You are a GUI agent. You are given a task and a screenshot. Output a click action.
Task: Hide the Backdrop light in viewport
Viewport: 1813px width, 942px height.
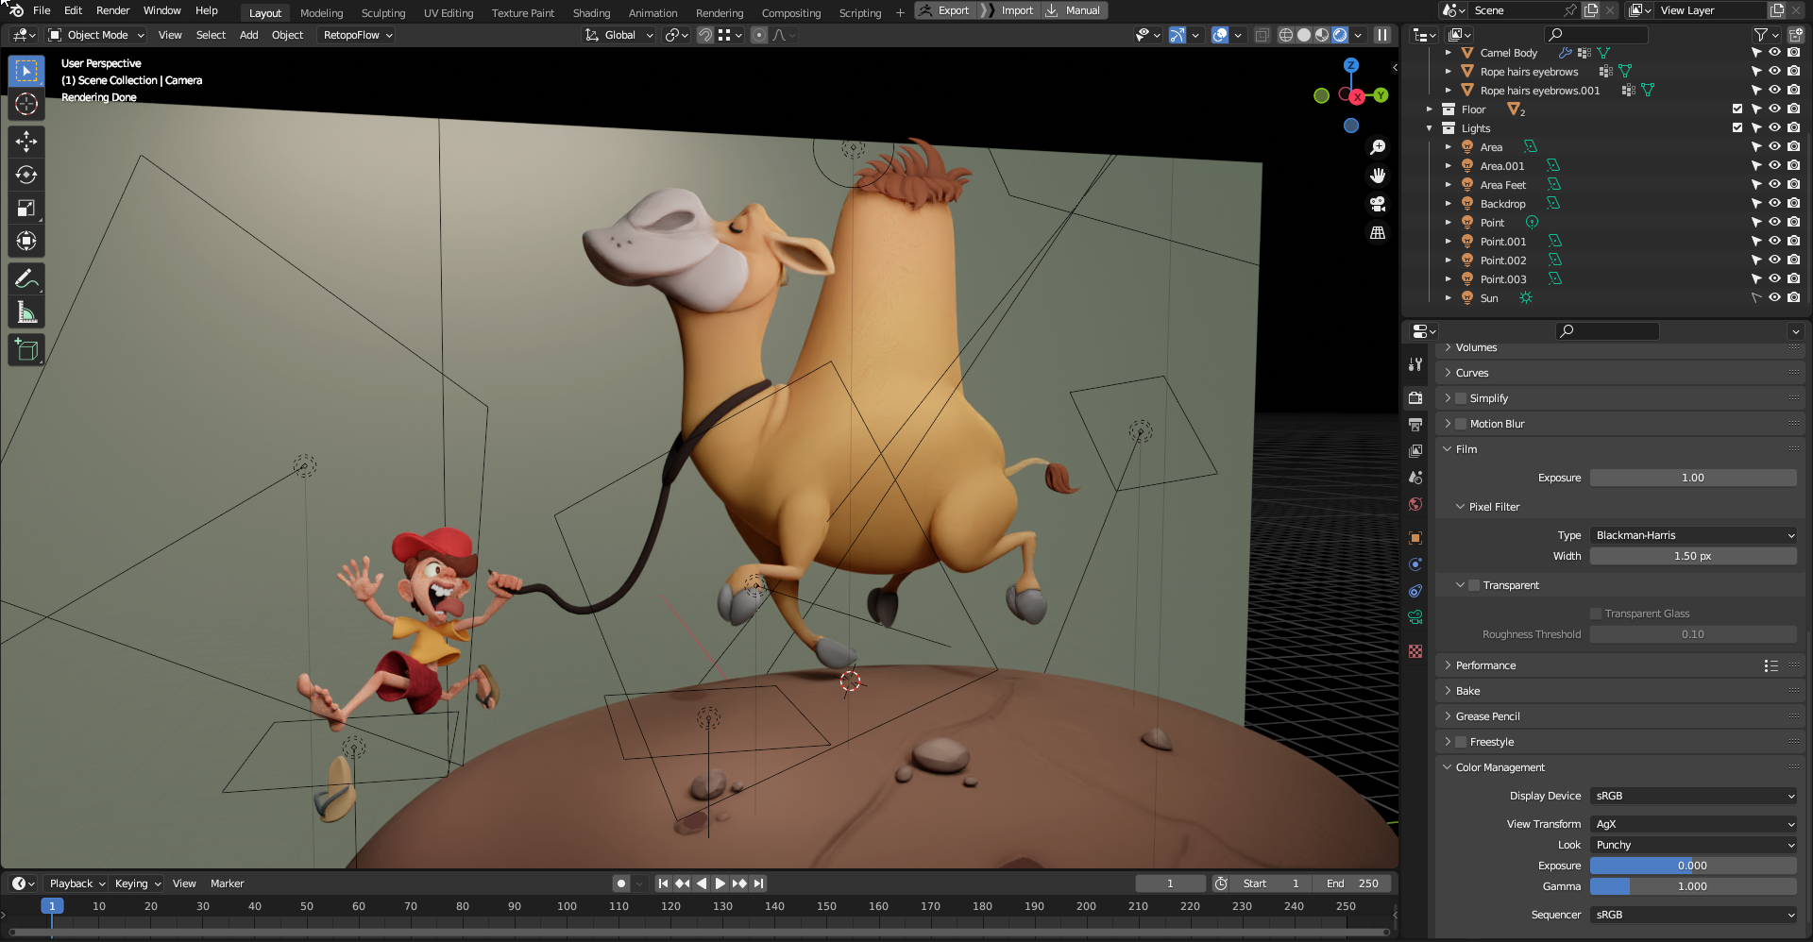[x=1775, y=204]
